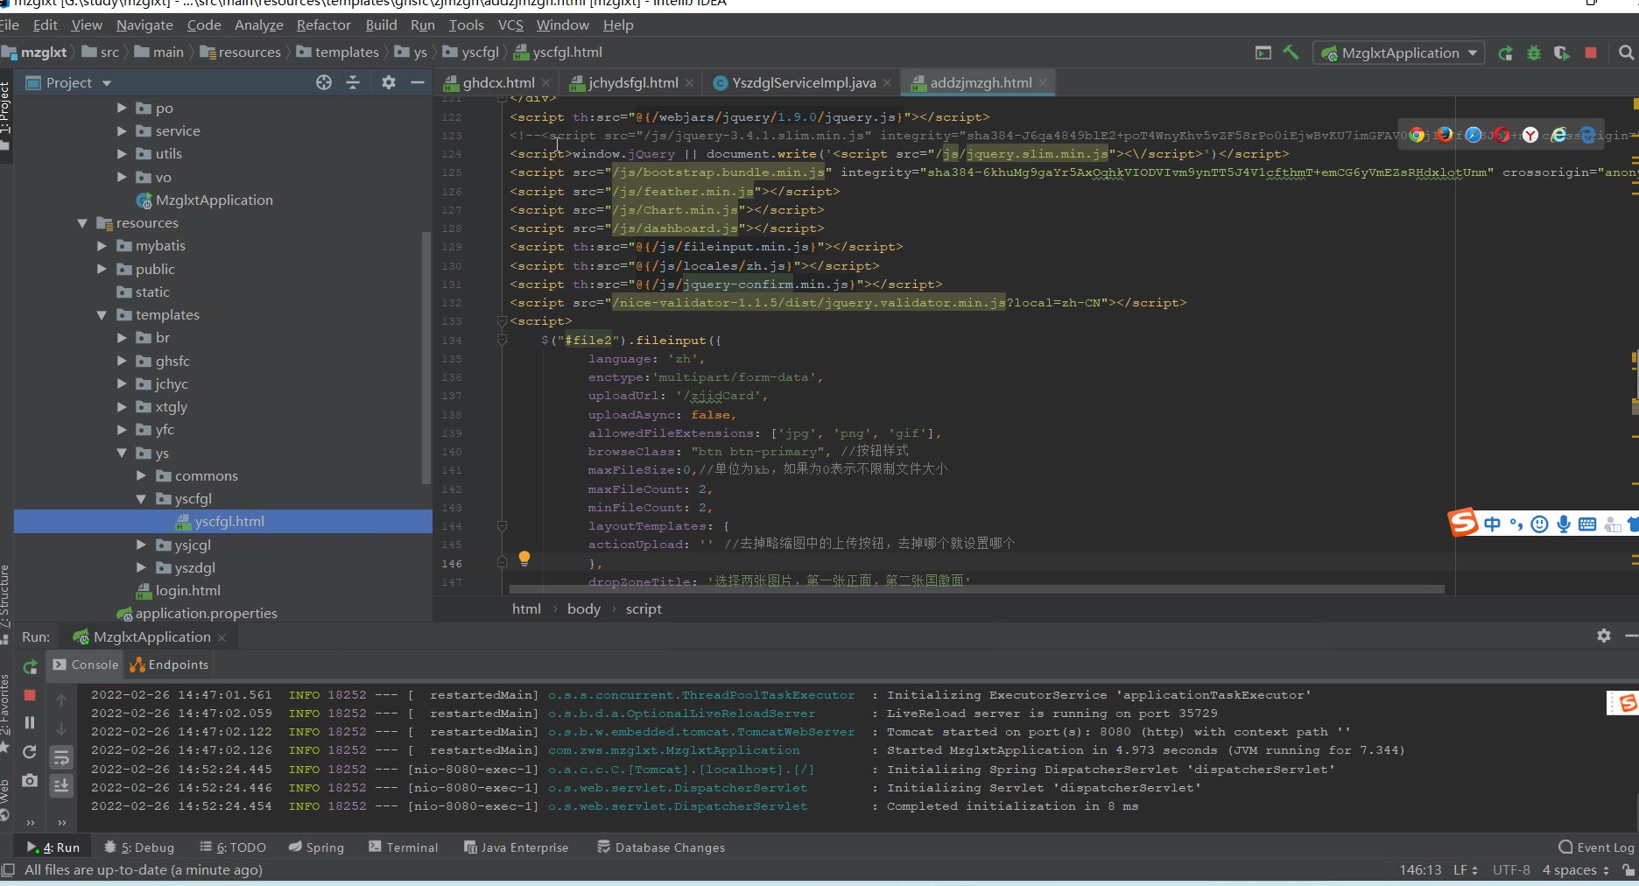This screenshot has width=1639, height=886.
Task: Open Java Enterprise tool window
Action: pyautogui.click(x=517, y=847)
